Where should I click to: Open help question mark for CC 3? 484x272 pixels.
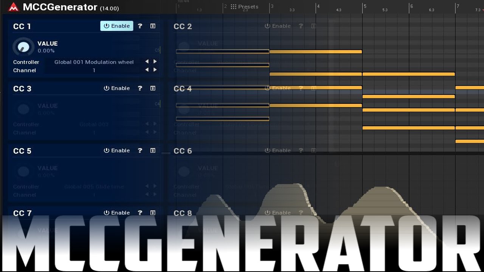click(x=140, y=88)
